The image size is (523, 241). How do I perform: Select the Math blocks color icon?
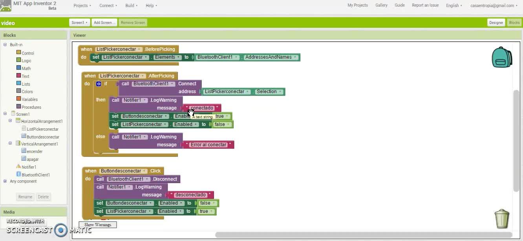click(x=18, y=68)
